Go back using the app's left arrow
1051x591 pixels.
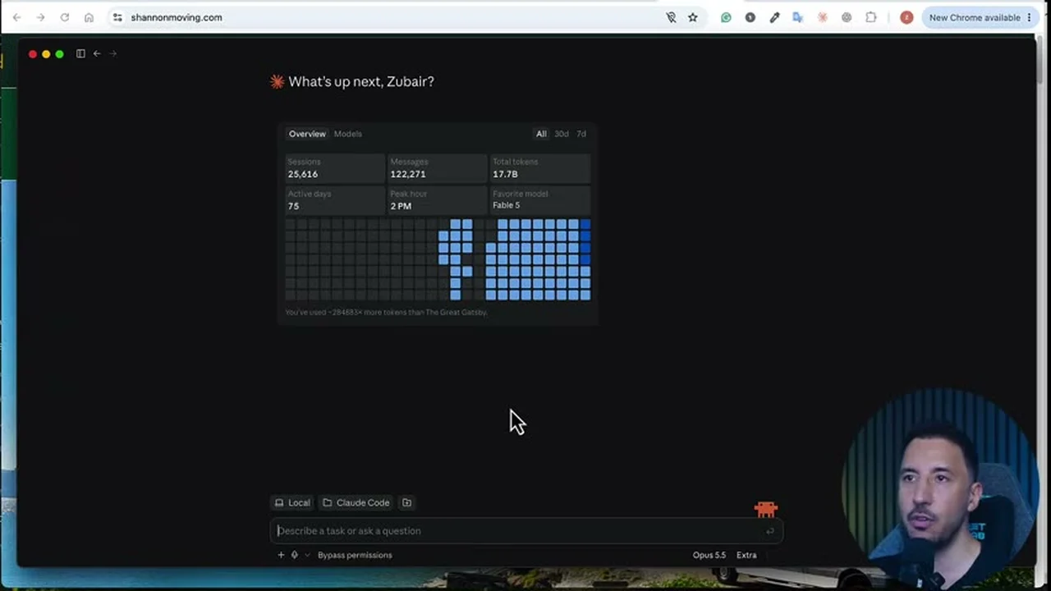(x=97, y=53)
